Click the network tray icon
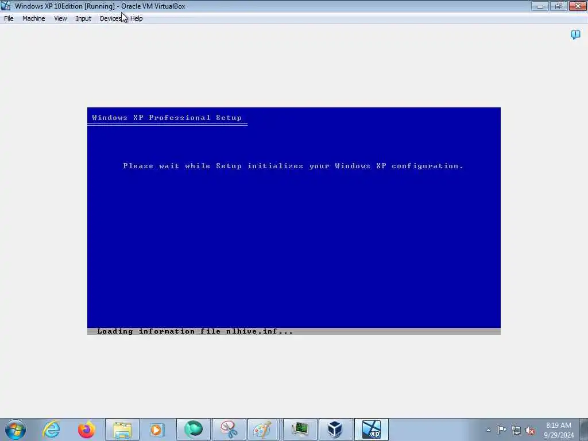This screenshot has height=441, width=588. [x=516, y=430]
